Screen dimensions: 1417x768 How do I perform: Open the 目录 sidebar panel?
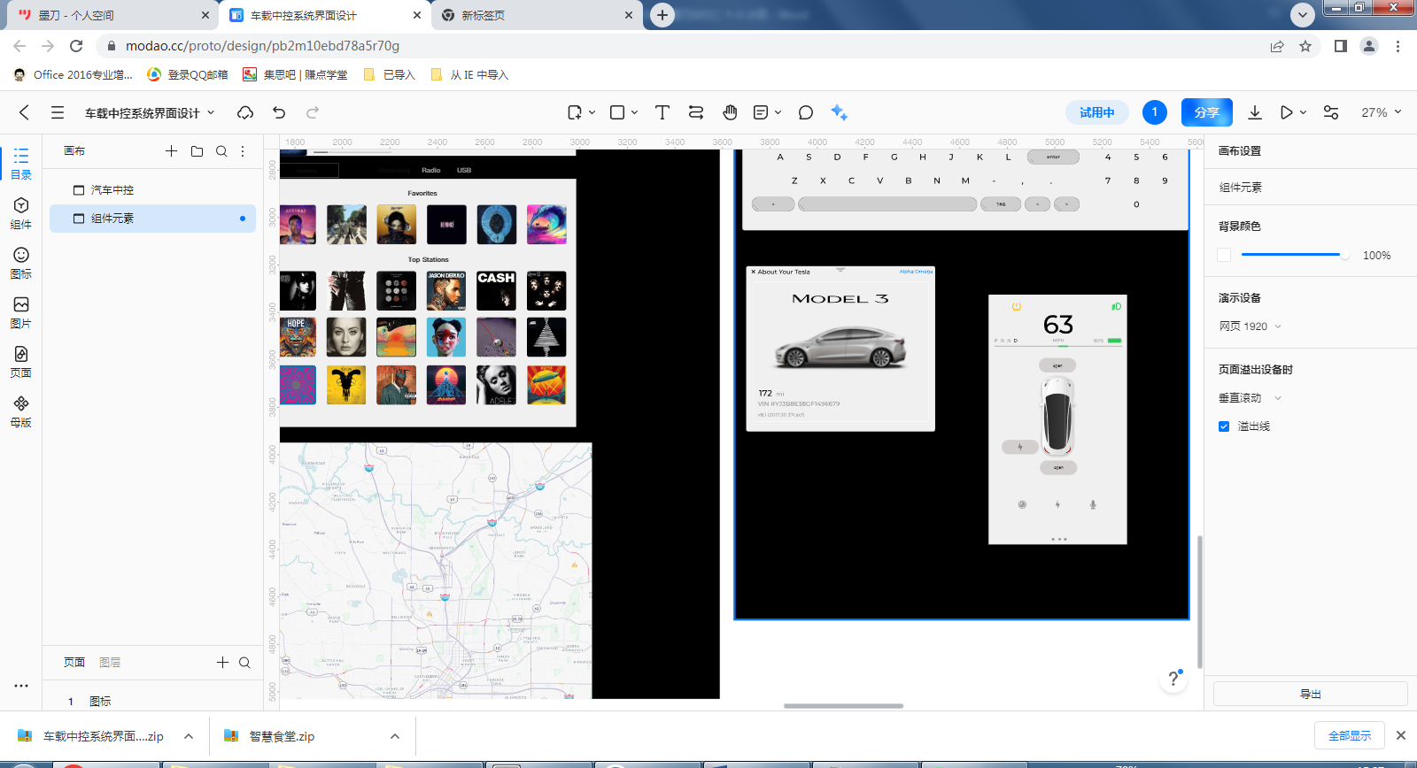point(21,164)
